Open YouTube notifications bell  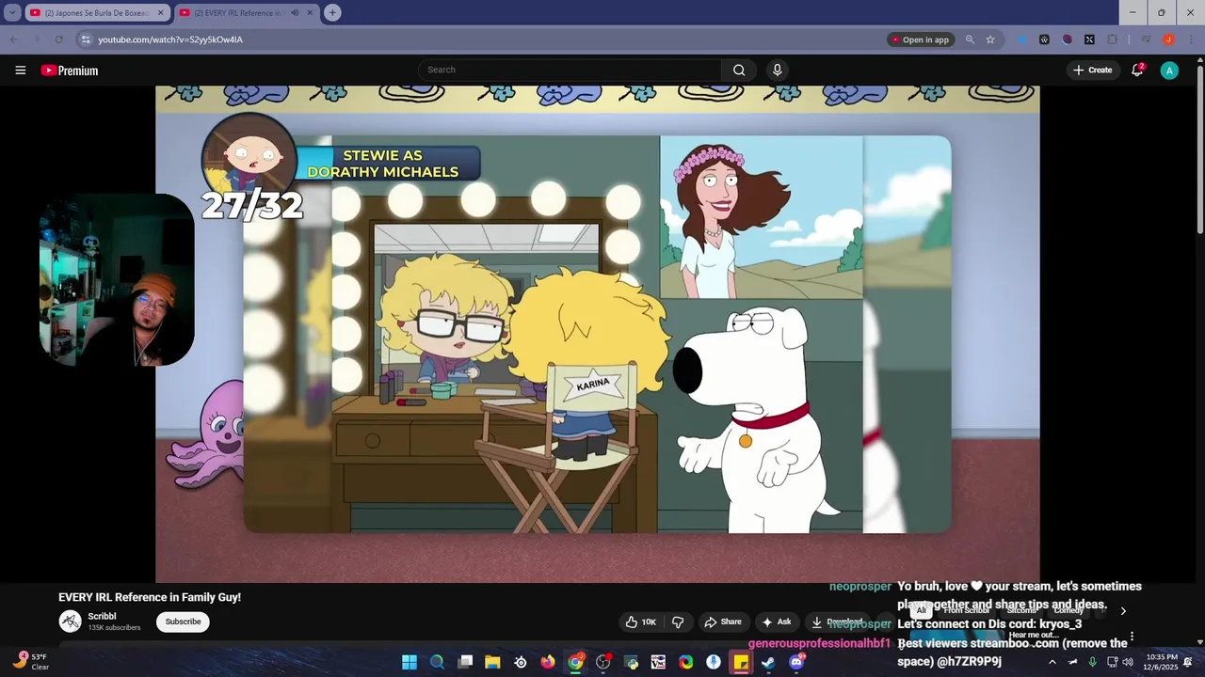(x=1137, y=70)
